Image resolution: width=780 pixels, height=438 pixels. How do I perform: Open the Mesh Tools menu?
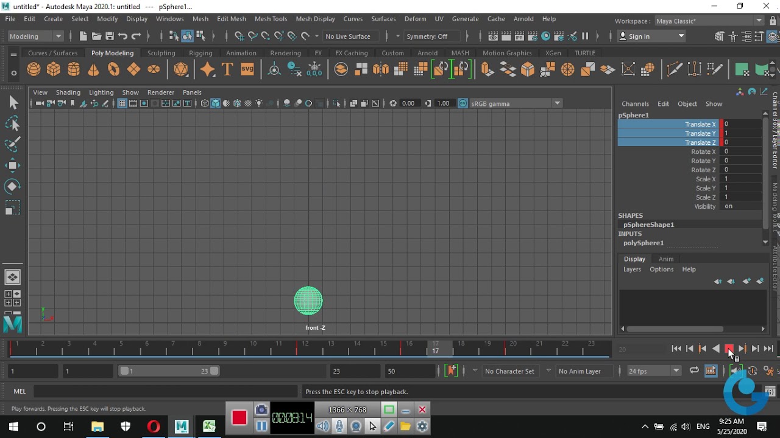click(x=271, y=19)
